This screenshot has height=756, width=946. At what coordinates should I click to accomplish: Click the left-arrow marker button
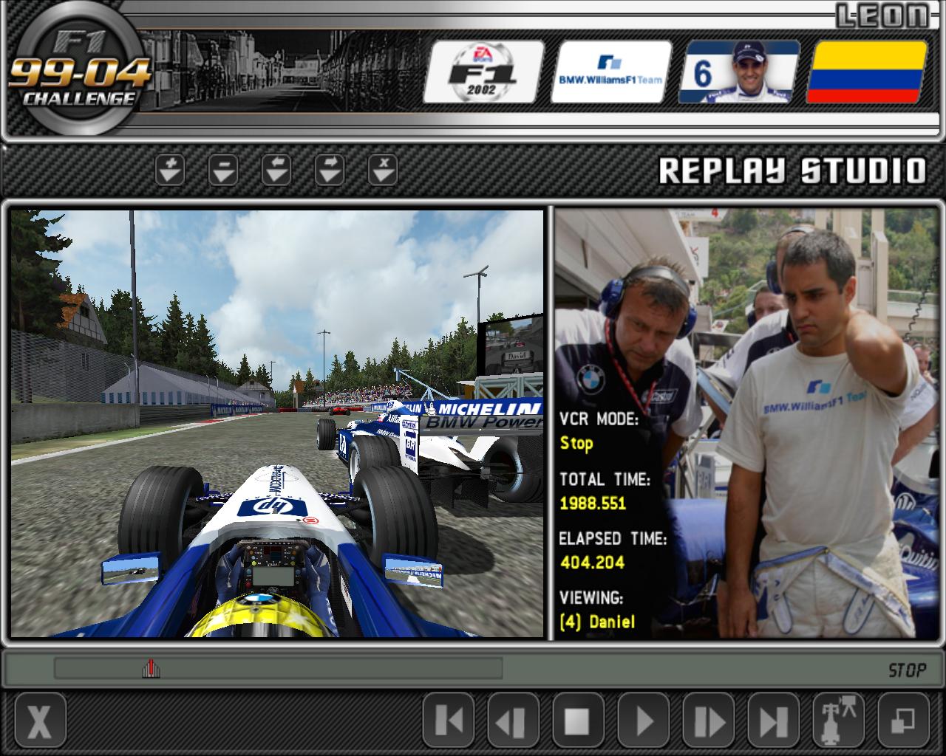[276, 170]
